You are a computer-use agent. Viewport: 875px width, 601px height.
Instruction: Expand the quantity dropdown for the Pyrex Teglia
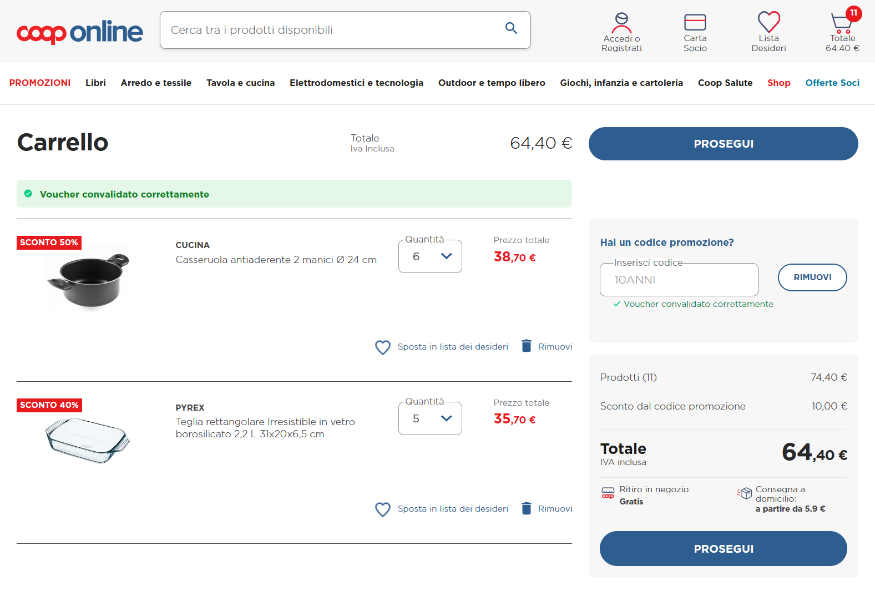pyautogui.click(x=430, y=419)
